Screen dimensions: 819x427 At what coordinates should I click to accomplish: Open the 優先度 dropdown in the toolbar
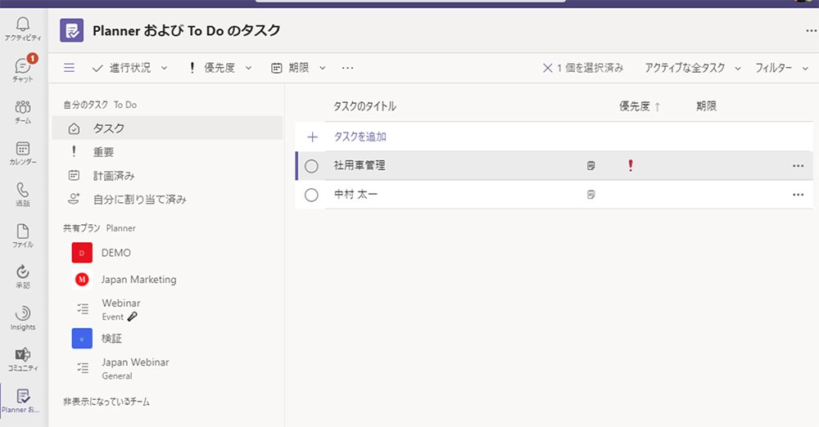(220, 68)
